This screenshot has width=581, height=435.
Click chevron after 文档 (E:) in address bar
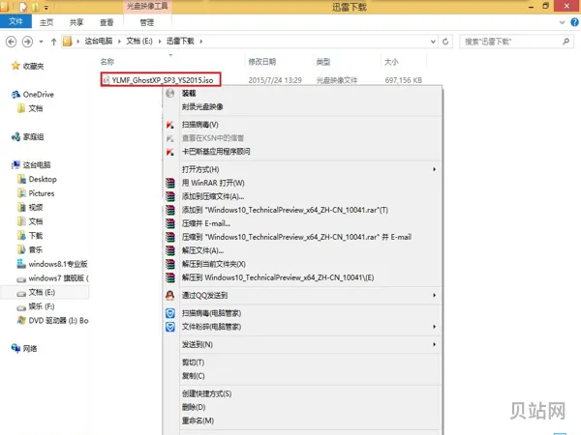[160, 42]
